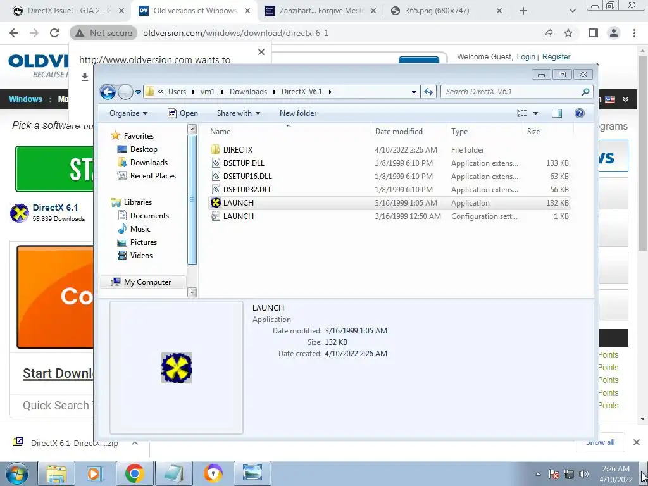Click Downloads in the address breadcrumb
Viewport: 648px width, 486px height.
[x=248, y=92]
